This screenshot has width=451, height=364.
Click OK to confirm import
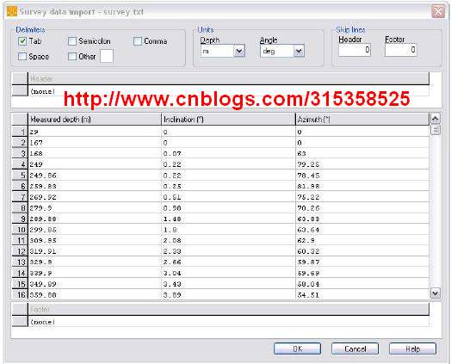[298, 349]
